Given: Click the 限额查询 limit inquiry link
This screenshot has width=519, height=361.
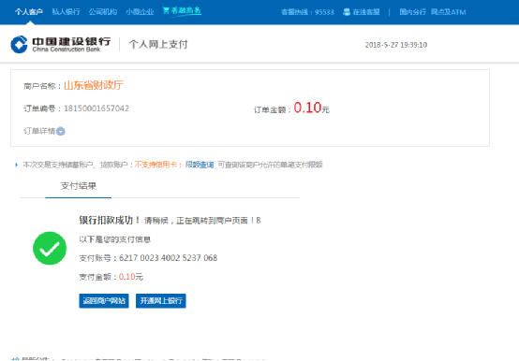Looking at the screenshot, I should (x=200, y=165).
